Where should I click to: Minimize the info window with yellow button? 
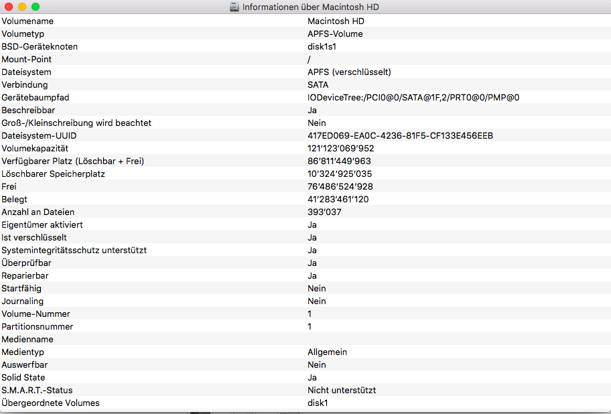(x=22, y=7)
